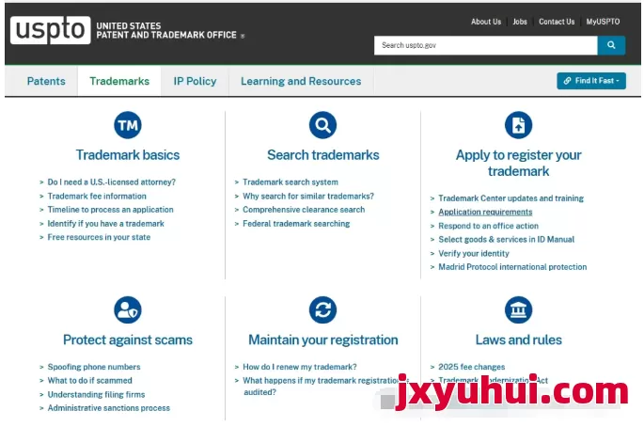
Task: Open Respond to an office action
Action: (x=488, y=226)
